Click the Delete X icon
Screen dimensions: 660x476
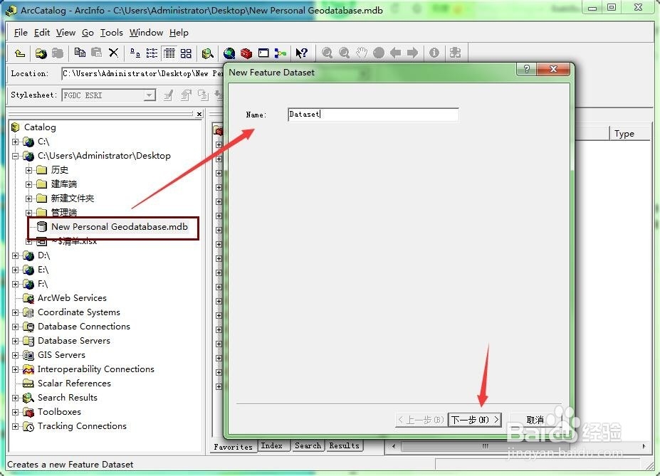pos(113,53)
